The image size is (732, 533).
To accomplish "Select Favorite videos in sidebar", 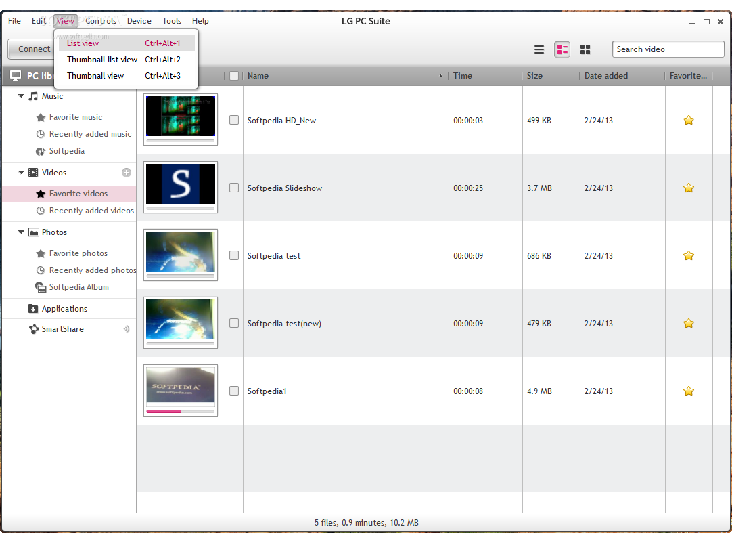I will point(69,194).
